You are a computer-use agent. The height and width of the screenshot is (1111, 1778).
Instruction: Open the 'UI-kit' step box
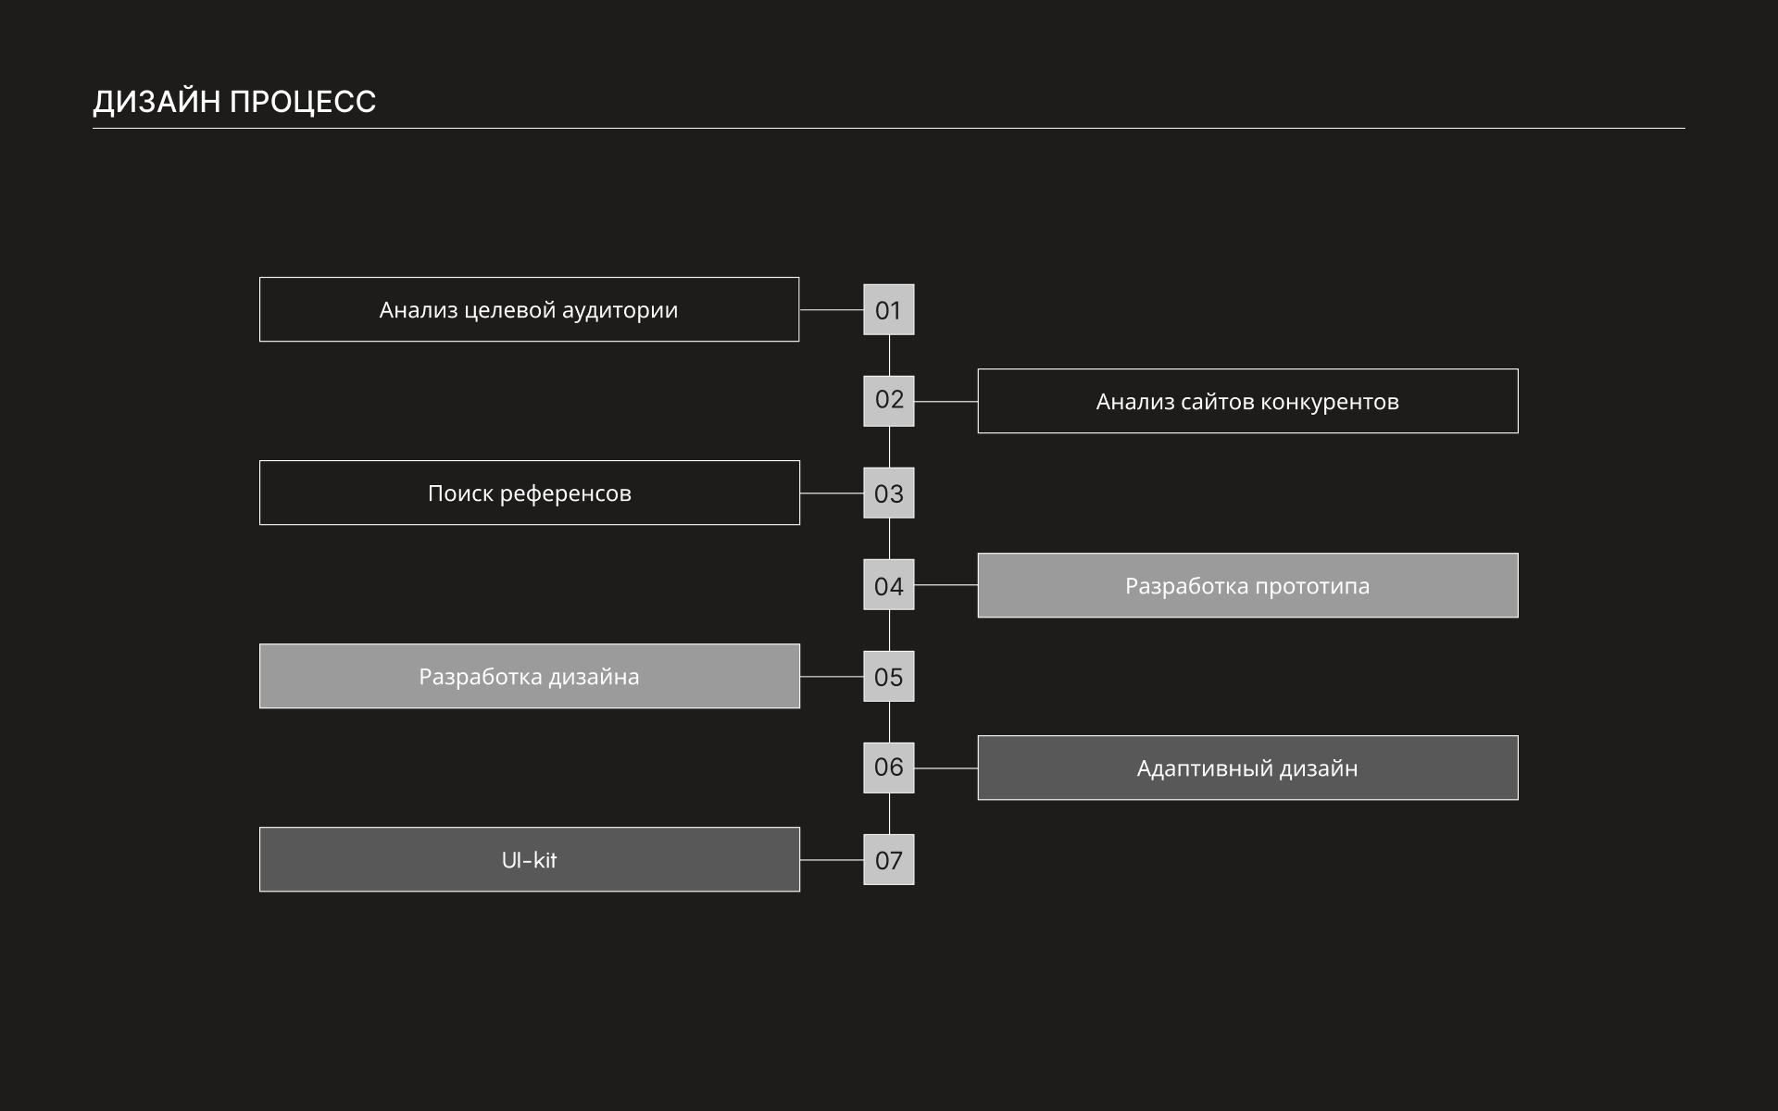529,859
